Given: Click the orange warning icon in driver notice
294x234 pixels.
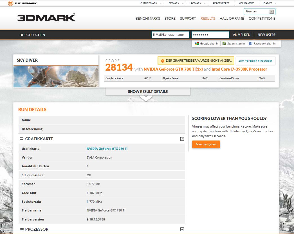Looking at the screenshot, I should [x=163, y=61].
